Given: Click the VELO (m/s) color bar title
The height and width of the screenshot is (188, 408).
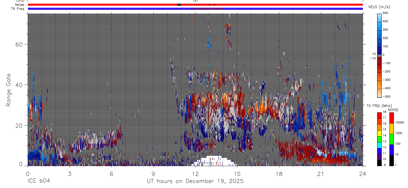Looking at the screenshot, I should [379, 7].
